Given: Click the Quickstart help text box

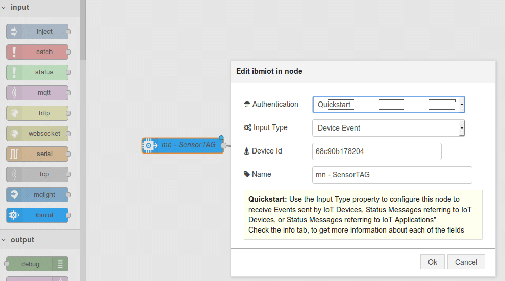Looking at the screenshot, I should pos(363,215).
